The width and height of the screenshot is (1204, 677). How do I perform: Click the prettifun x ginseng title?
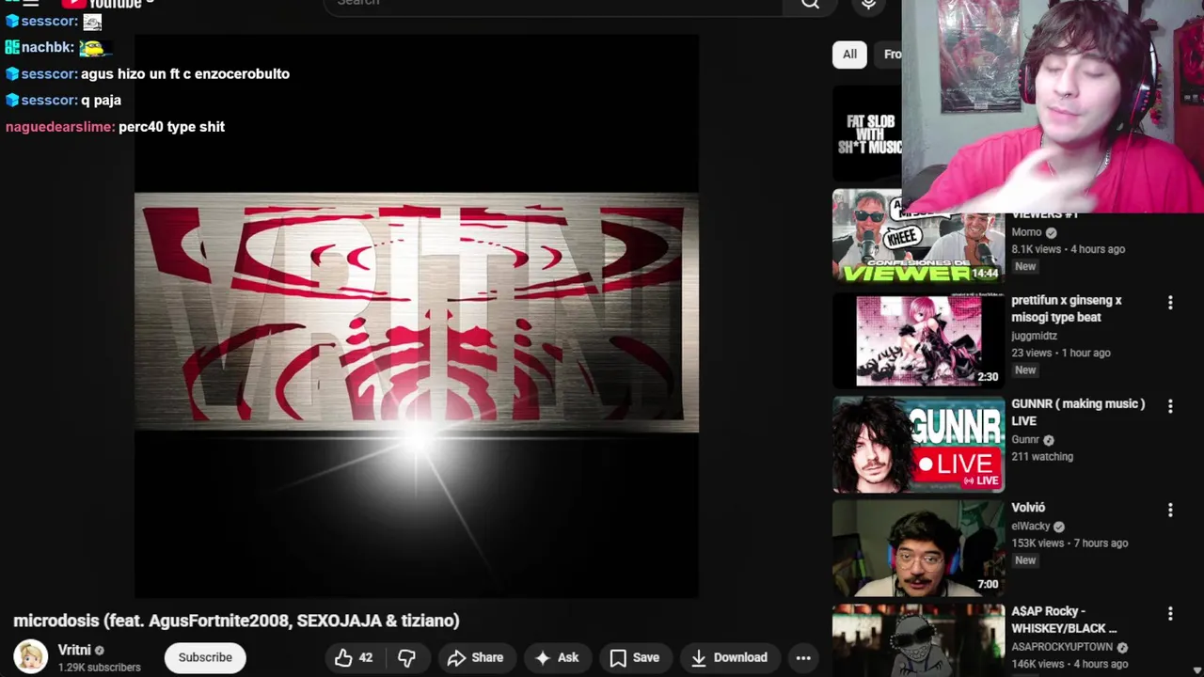tap(1067, 308)
